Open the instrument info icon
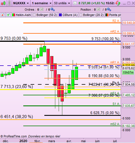The width and height of the screenshot is (135, 143). [75, 3]
